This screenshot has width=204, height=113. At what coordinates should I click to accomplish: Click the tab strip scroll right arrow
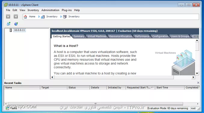[197, 36]
